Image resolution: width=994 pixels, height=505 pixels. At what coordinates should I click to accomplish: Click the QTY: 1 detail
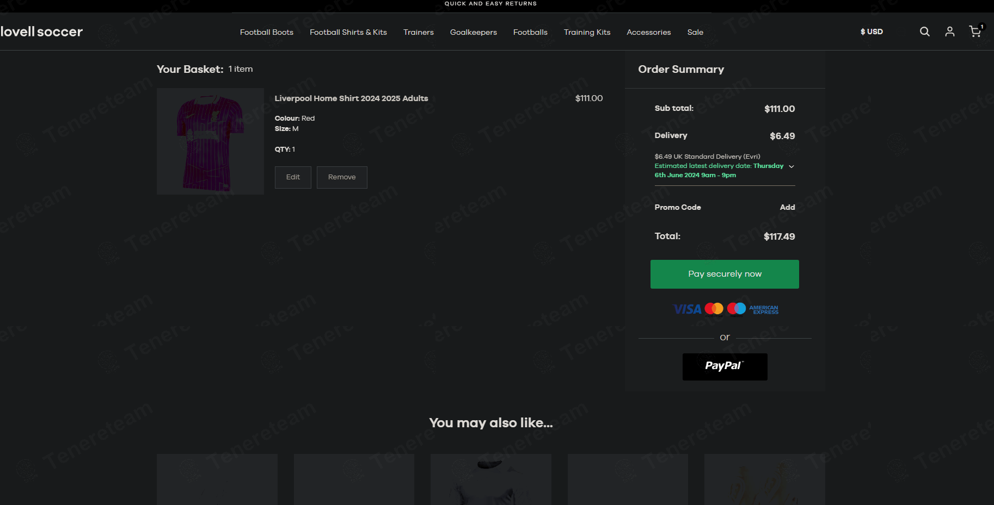[285, 149]
